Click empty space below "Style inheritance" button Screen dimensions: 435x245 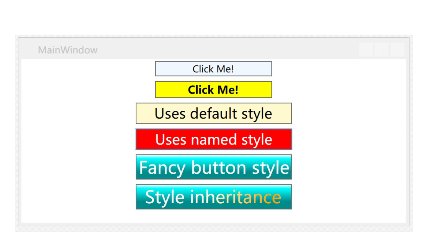tap(213, 216)
